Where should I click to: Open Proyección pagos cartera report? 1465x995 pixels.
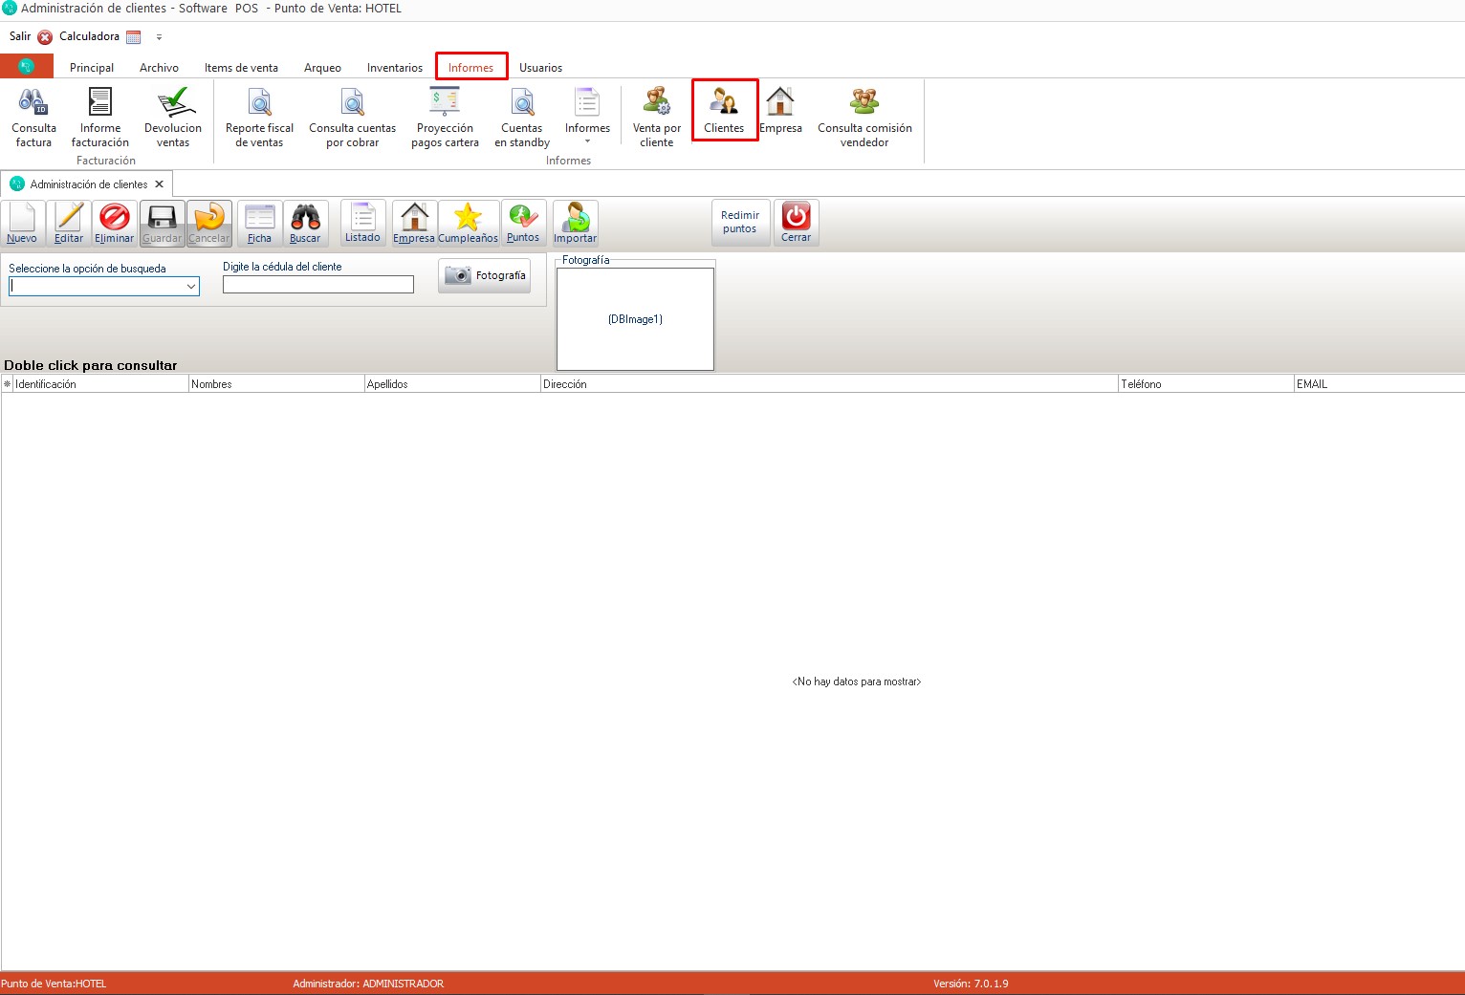coord(445,118)
